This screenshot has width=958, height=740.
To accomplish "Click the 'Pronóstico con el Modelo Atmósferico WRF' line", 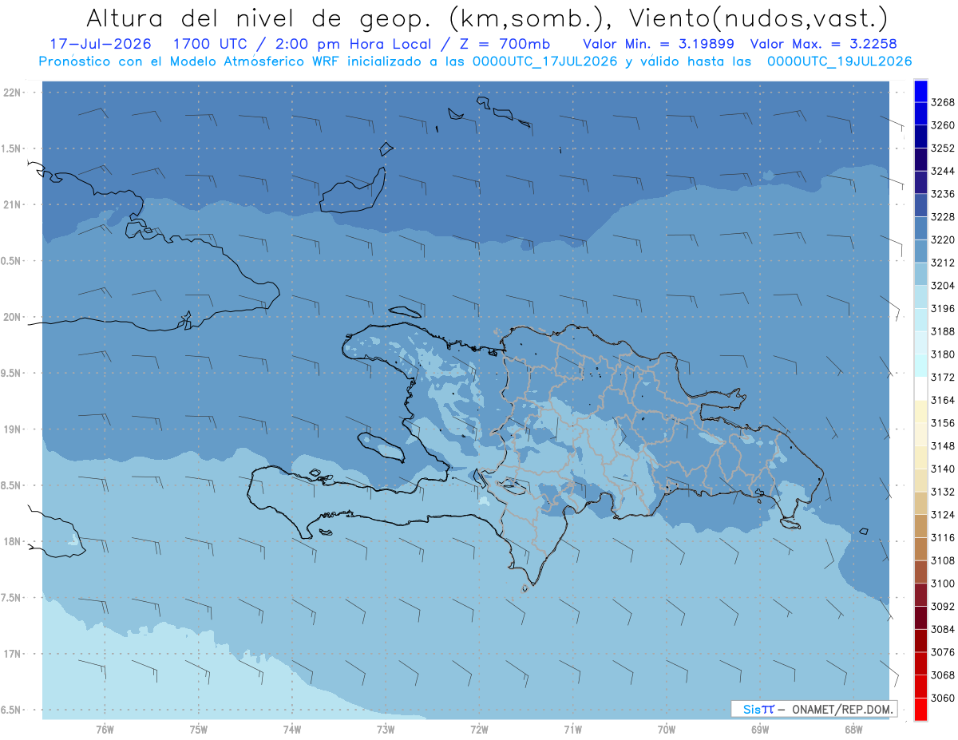I will point(190,61).
